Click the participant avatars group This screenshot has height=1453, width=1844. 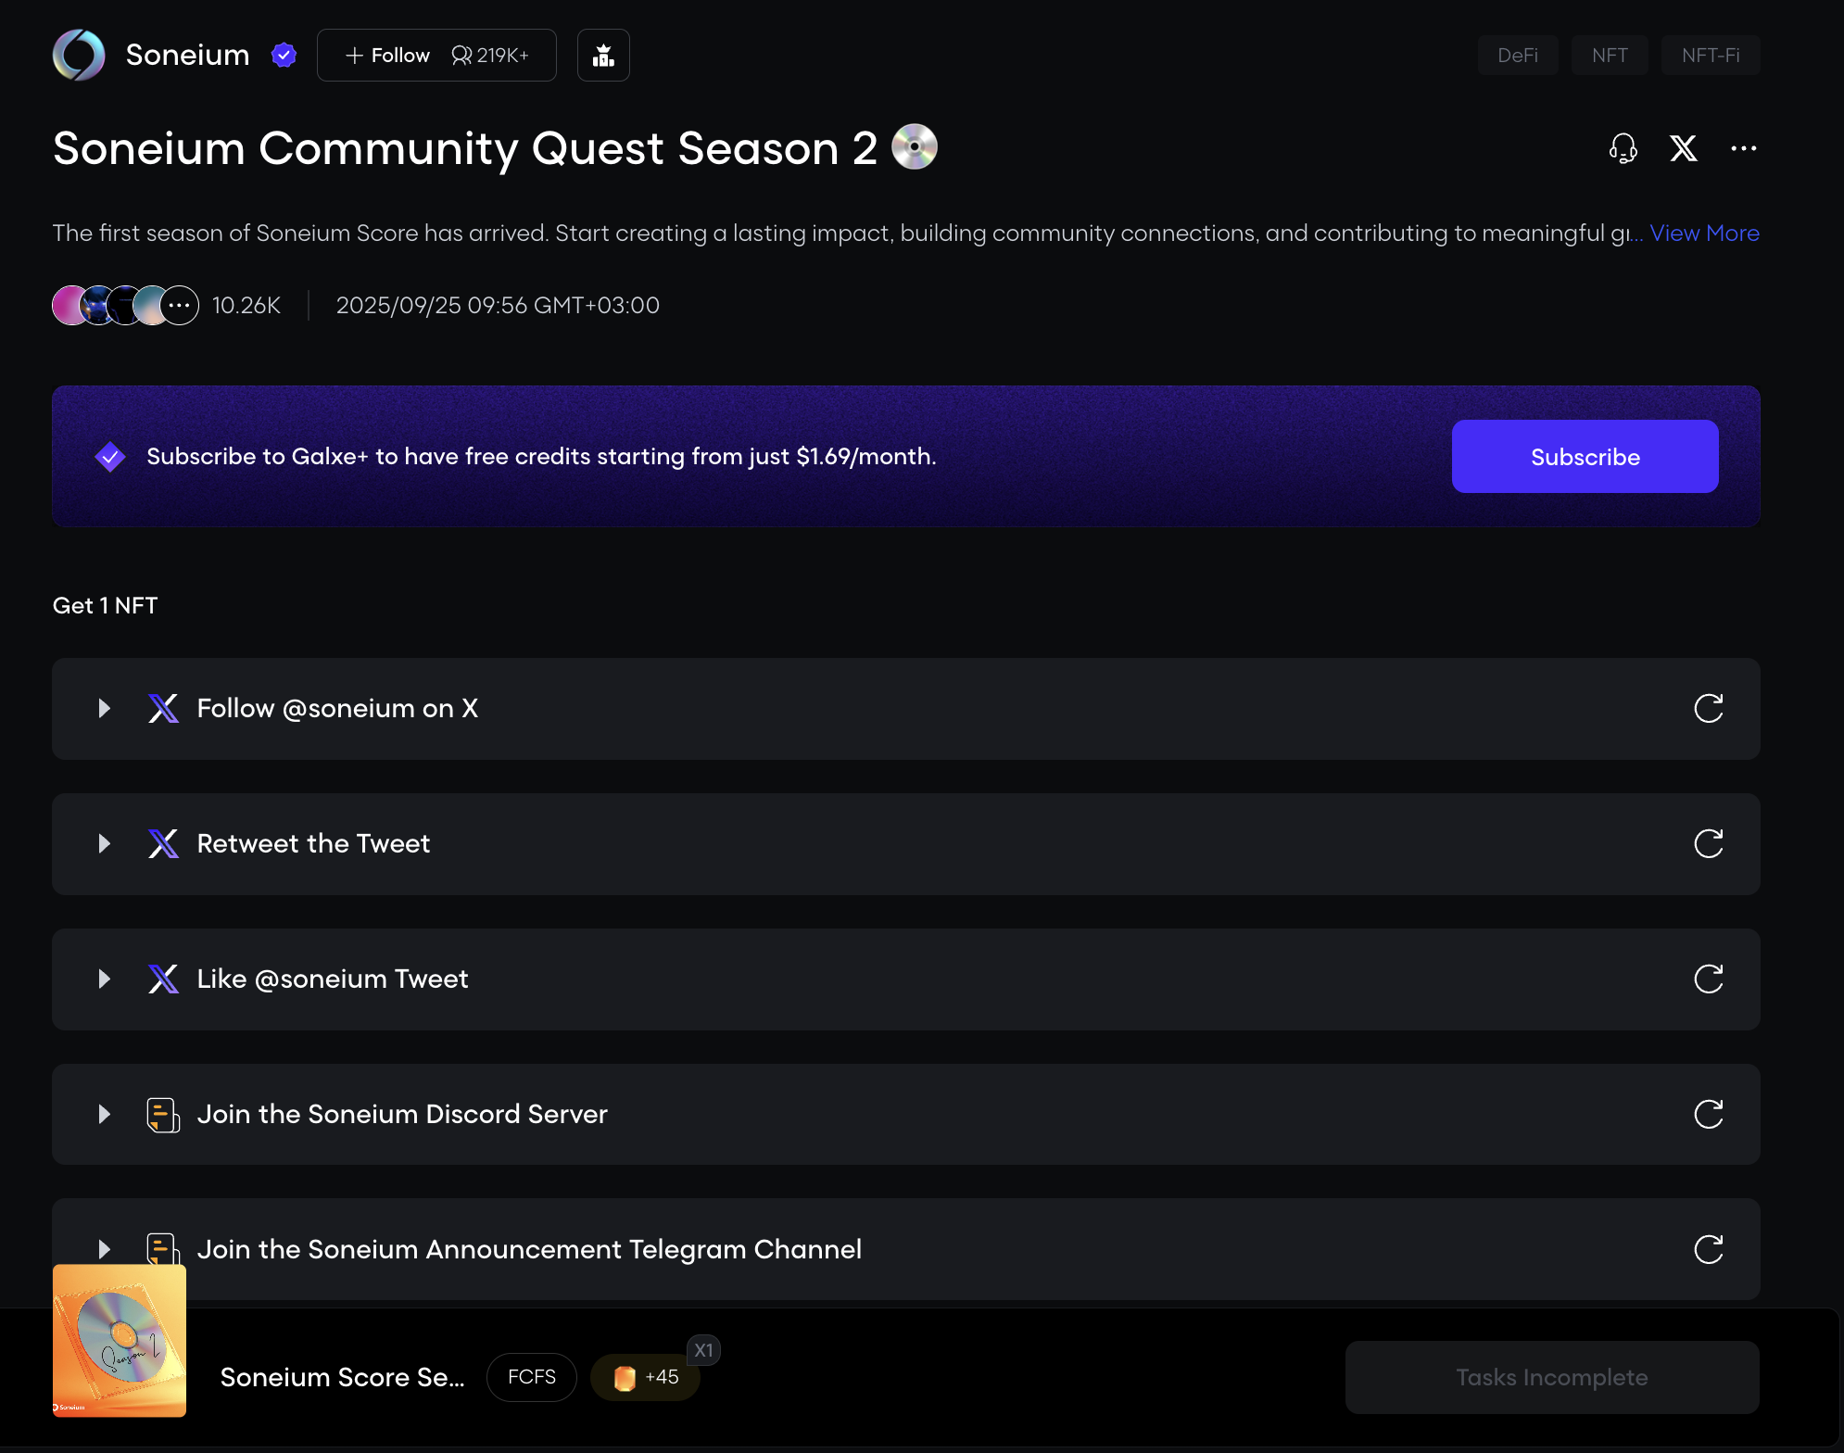125,306
